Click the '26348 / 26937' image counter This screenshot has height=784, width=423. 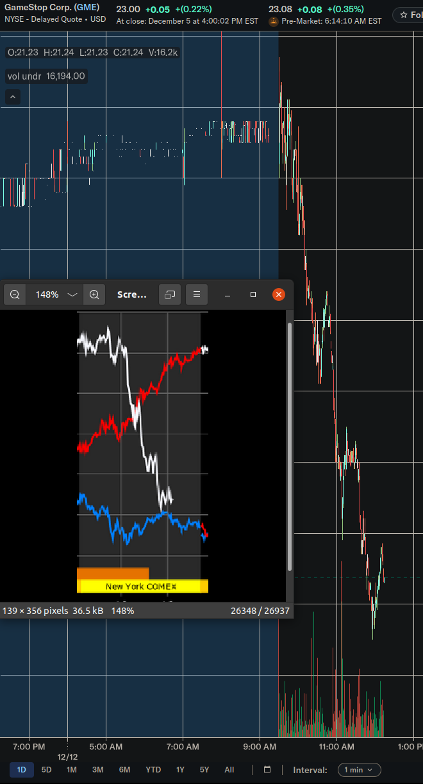(260, 611)
